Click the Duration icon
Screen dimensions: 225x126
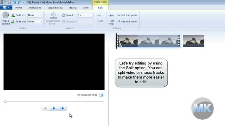point(63,22)
